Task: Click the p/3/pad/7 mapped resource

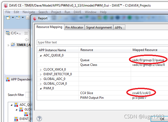Action: (139, 98)
